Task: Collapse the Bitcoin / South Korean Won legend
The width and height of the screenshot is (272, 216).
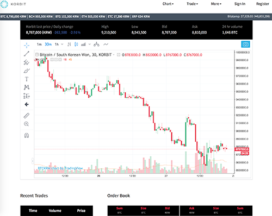Action: pyautogui.click(x=37, y=54)
